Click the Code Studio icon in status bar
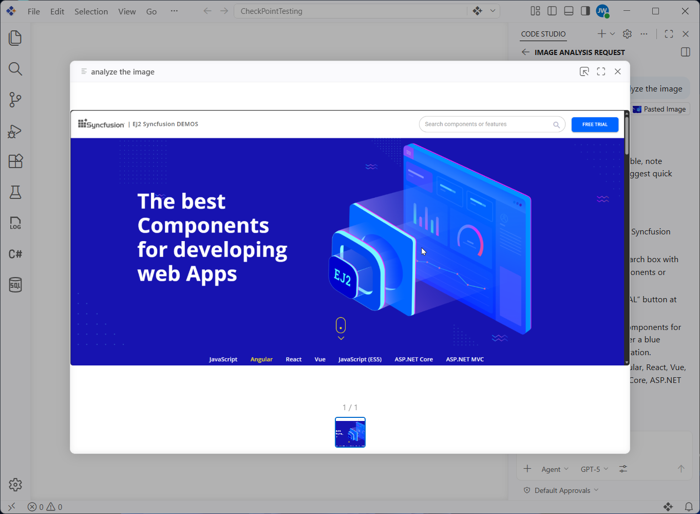 (x=668, y=507)
